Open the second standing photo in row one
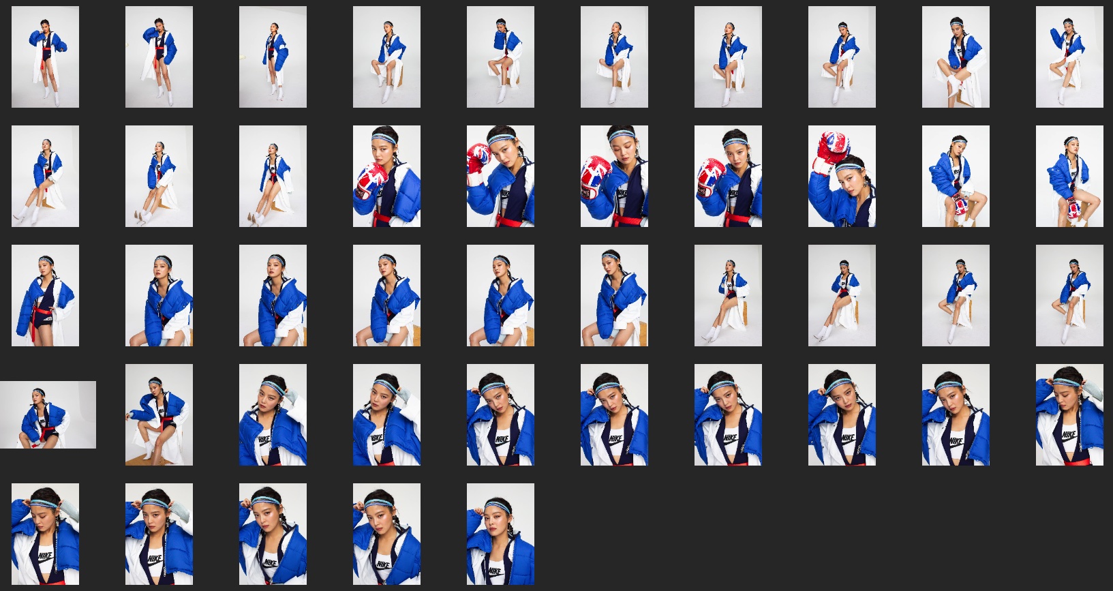 (159, 57)
